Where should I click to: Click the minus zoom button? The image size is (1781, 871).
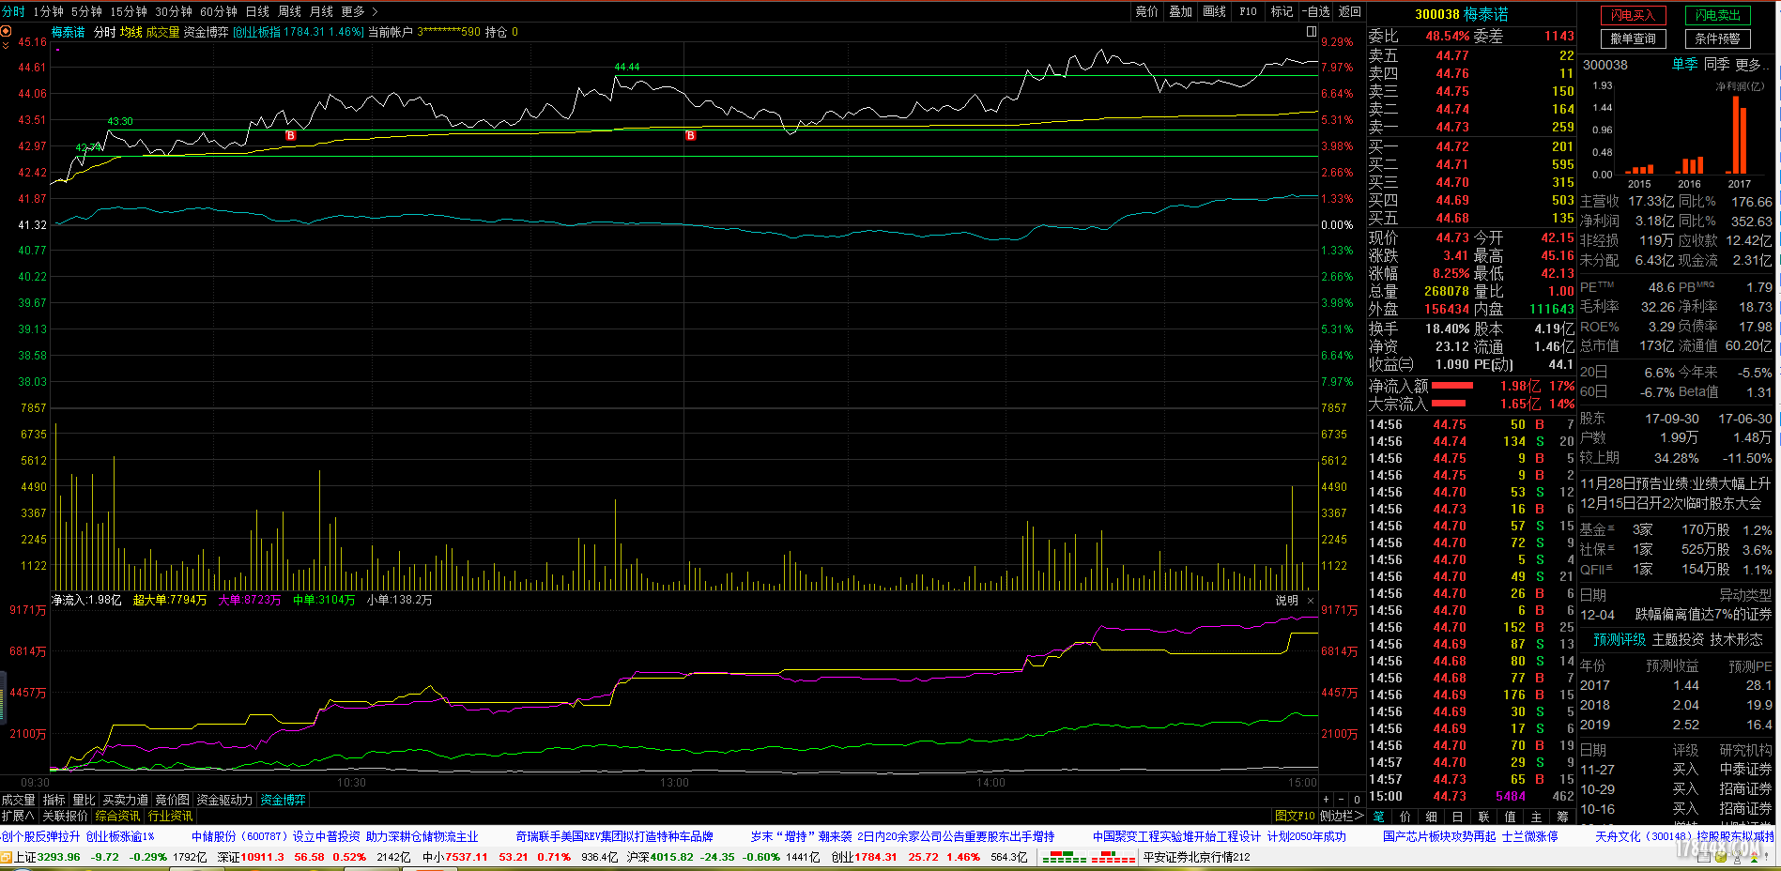(x=1341, y=800)
